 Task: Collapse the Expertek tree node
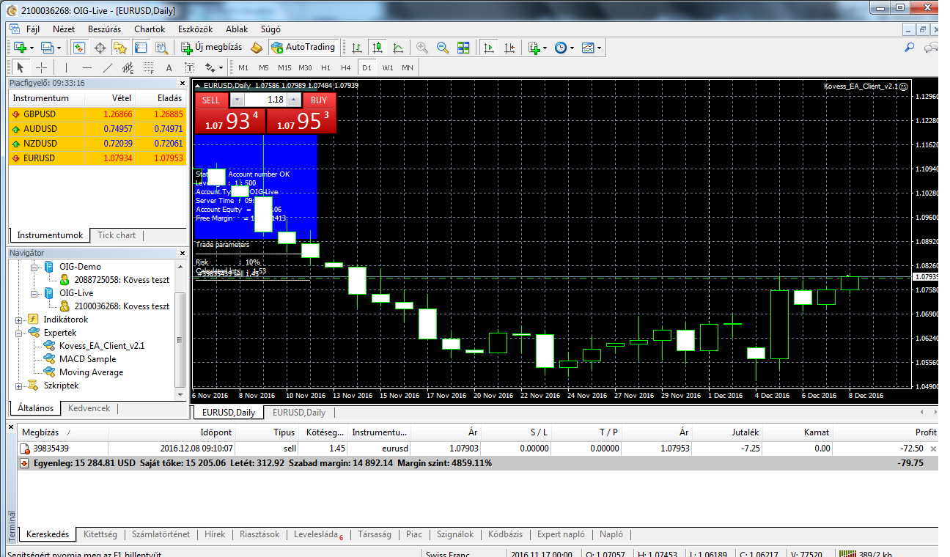(x=19, y=333)
